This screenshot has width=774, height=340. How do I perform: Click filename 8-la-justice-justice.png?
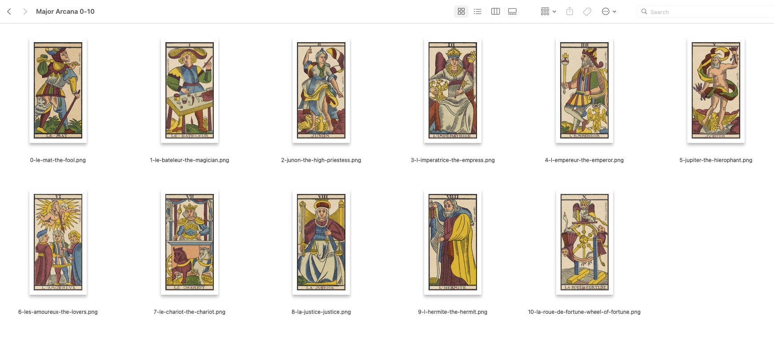click(321, 312)
